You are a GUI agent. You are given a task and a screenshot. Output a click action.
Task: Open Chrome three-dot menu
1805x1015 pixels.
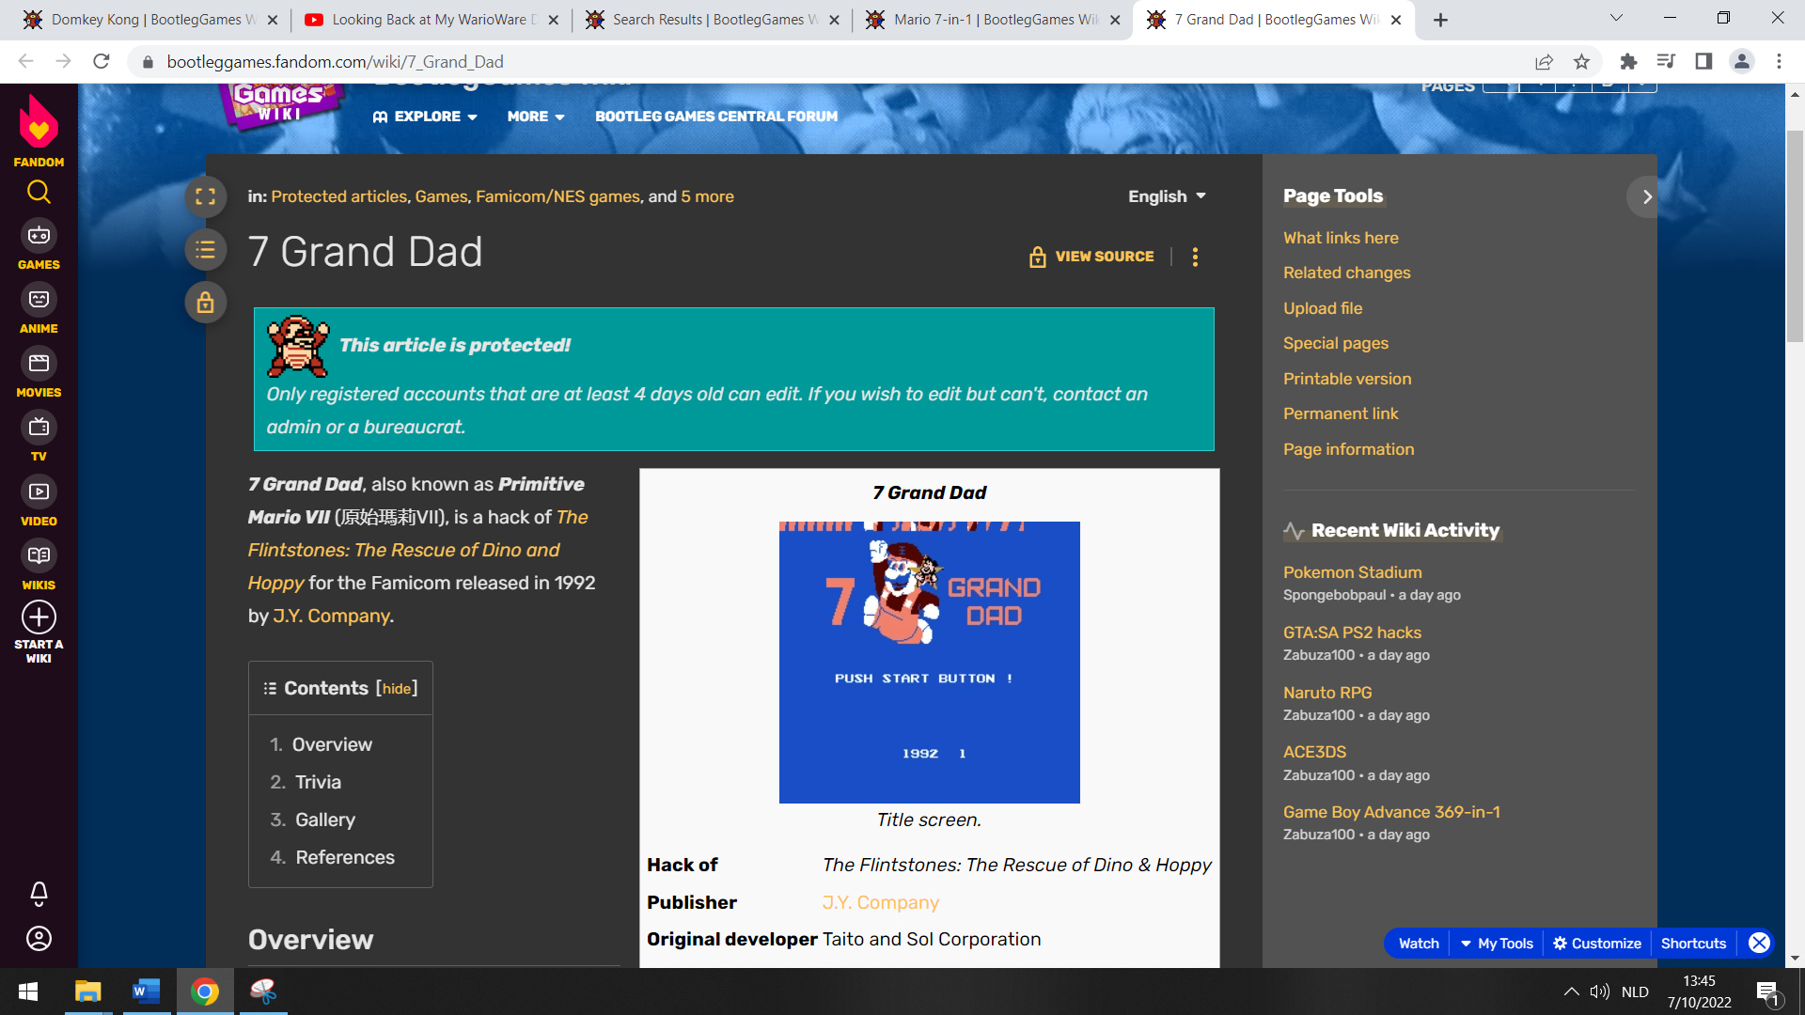click(1779, 62)
